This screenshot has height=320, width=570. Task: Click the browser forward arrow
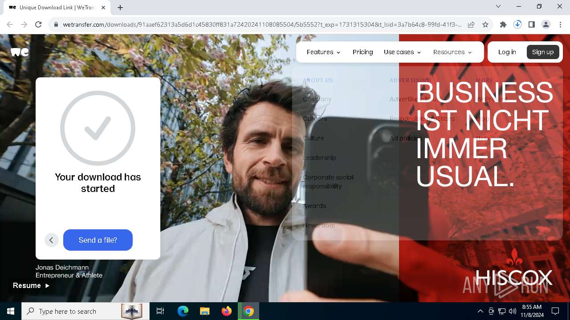pos(24,25)
